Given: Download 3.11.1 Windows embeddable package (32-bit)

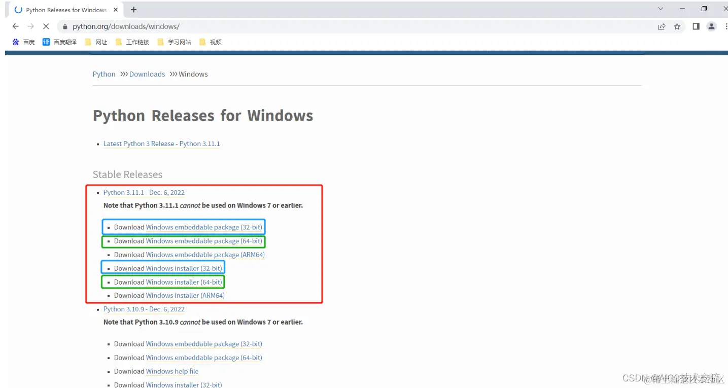Looking at the screenshot, I should (204, 227).
